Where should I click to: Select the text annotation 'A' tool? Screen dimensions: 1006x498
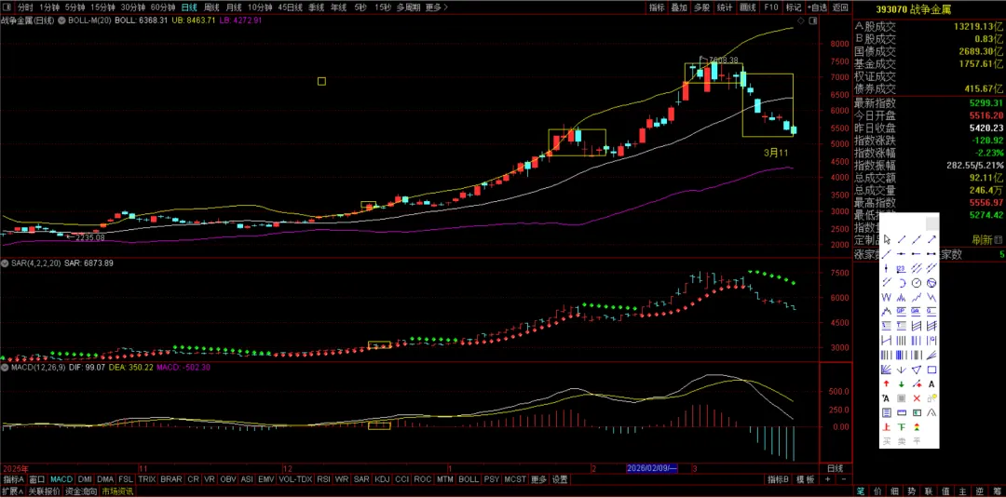click(x=931, y=384)
